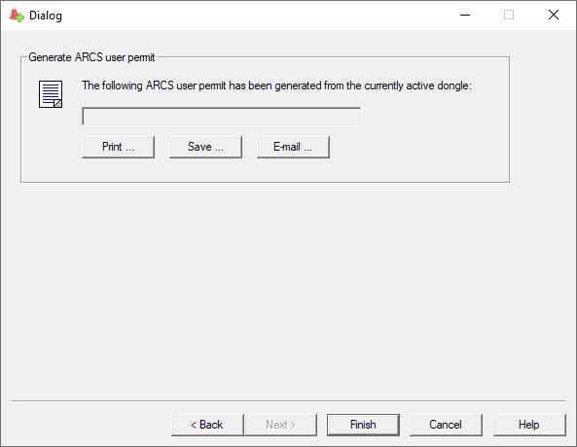577x447 pixels.
Task: Click the empty title bar area
Action: tap(258, 16)
